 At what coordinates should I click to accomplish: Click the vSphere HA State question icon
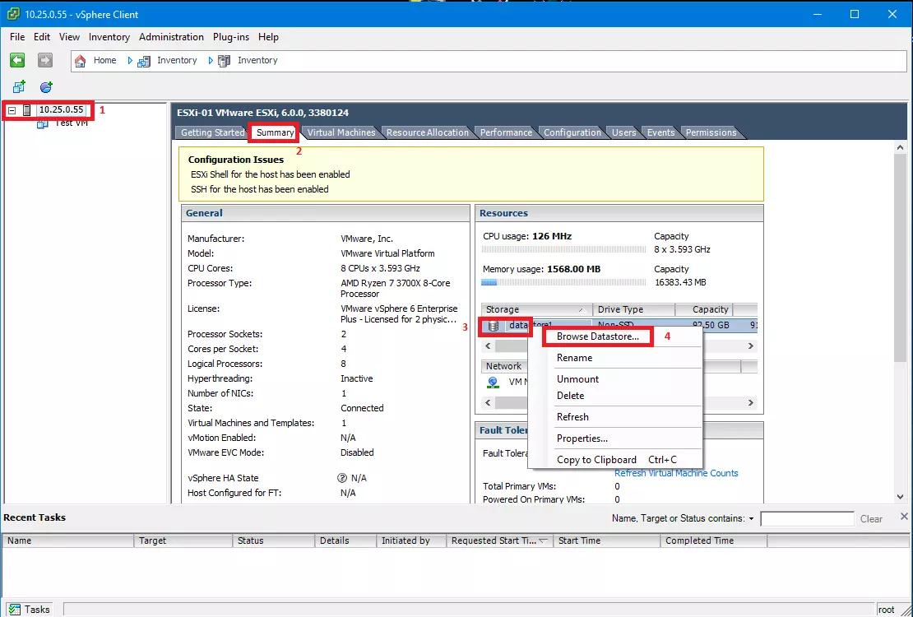342,478
